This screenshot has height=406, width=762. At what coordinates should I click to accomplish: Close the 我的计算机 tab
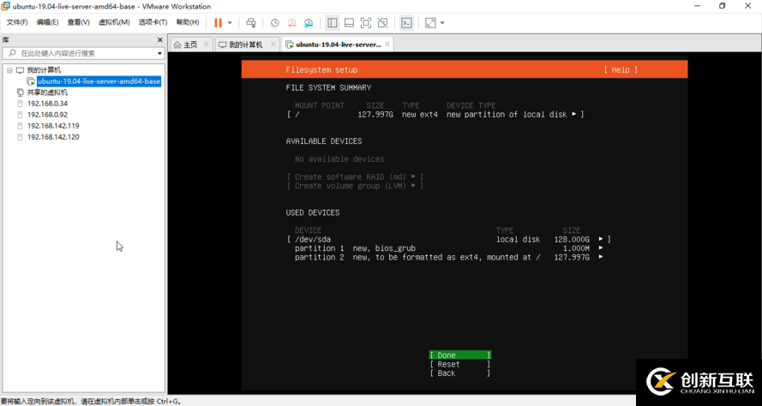[273, 45]
